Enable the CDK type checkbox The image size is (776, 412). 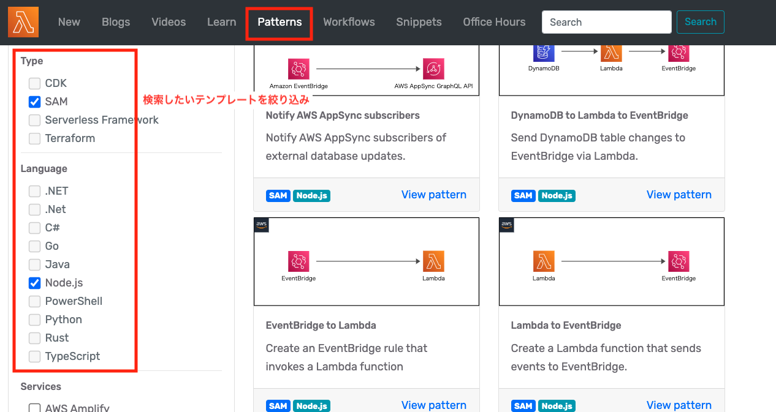pyautogui.click(x=35, y=83)
